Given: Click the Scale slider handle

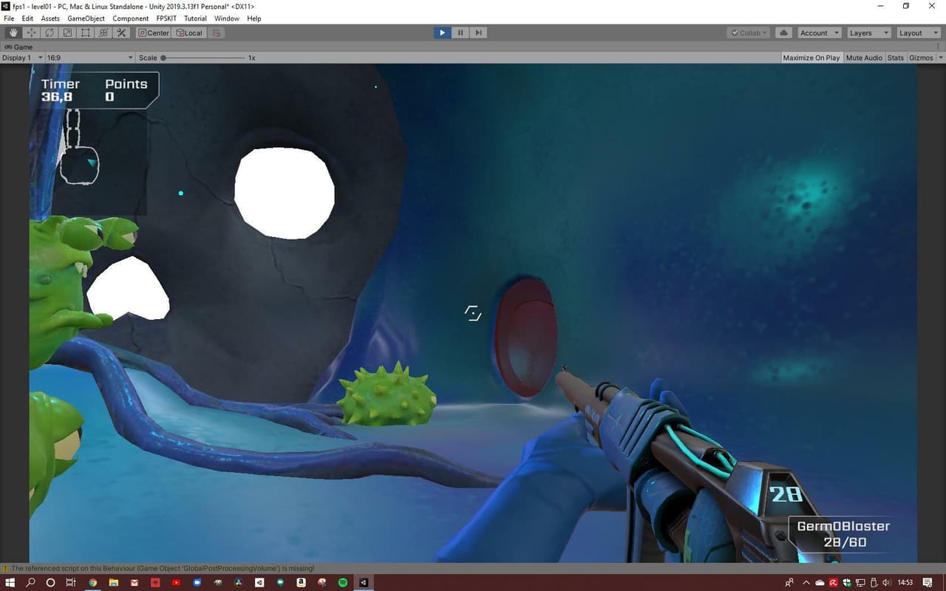Looking at the screenshot, I should (x=163, y=58).
